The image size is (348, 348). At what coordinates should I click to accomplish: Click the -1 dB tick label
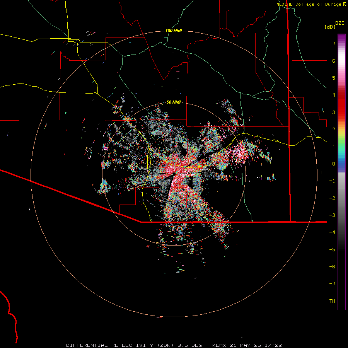(x=332, y=181)
